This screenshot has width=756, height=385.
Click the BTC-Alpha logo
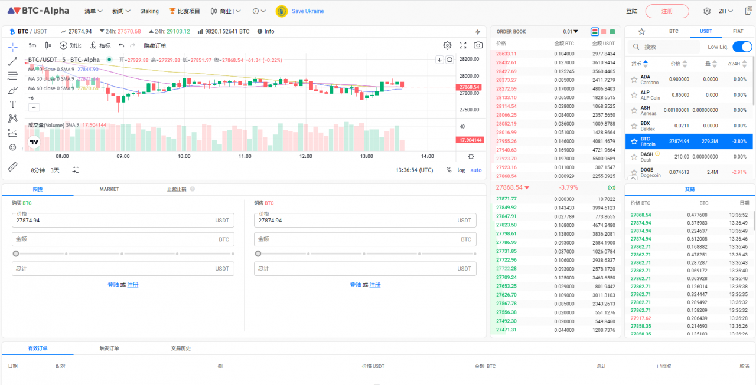coord(38,11)
